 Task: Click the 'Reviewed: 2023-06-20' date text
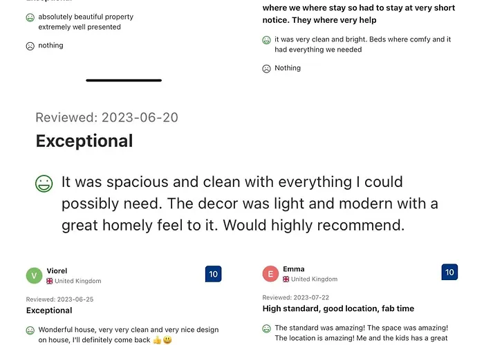click(106, 117)
